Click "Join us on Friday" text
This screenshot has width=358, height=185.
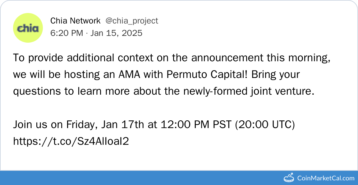point(52,125)
